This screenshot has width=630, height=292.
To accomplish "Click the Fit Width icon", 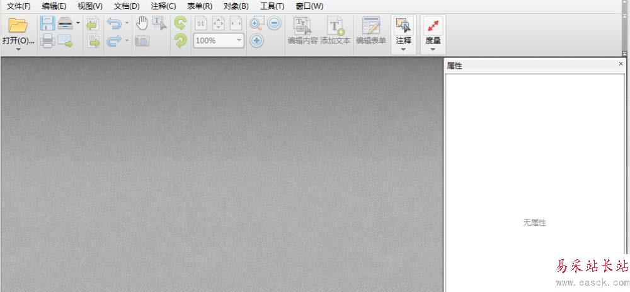I will (x=236, y=24).
